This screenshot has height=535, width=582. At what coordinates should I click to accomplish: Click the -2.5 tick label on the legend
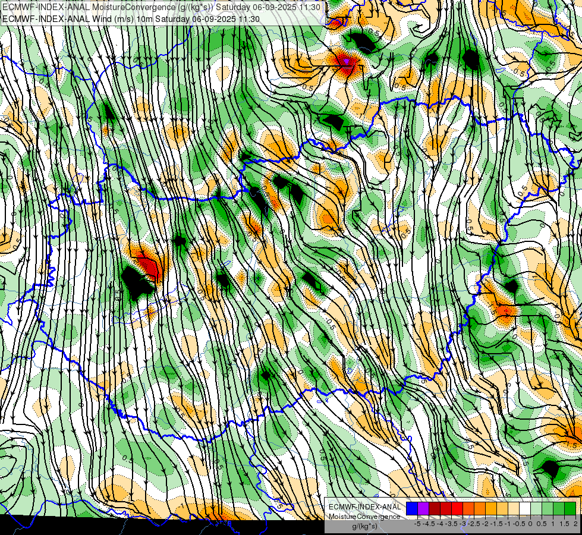click(474, 524)
